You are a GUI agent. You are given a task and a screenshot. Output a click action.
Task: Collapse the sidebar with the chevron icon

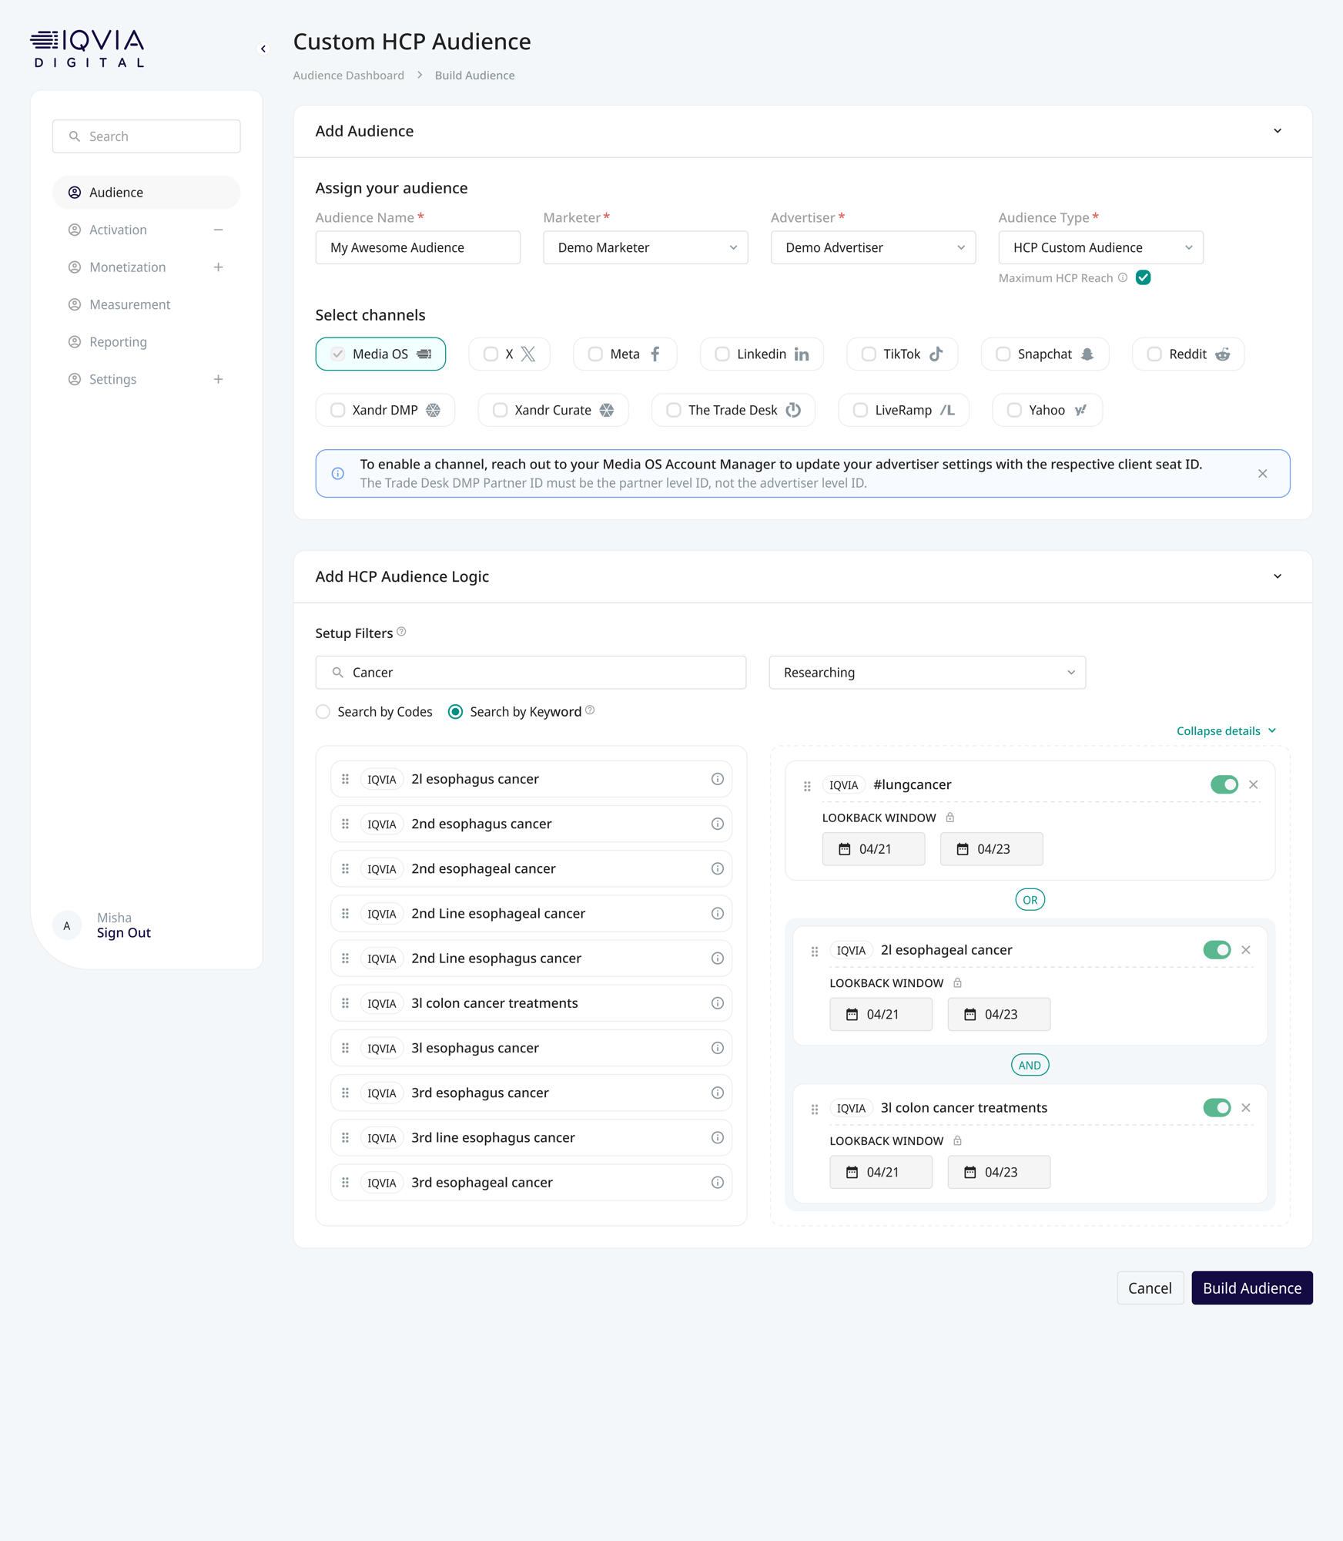263,49
